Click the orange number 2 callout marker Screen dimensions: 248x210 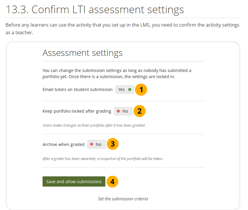(x=139, y=111)
